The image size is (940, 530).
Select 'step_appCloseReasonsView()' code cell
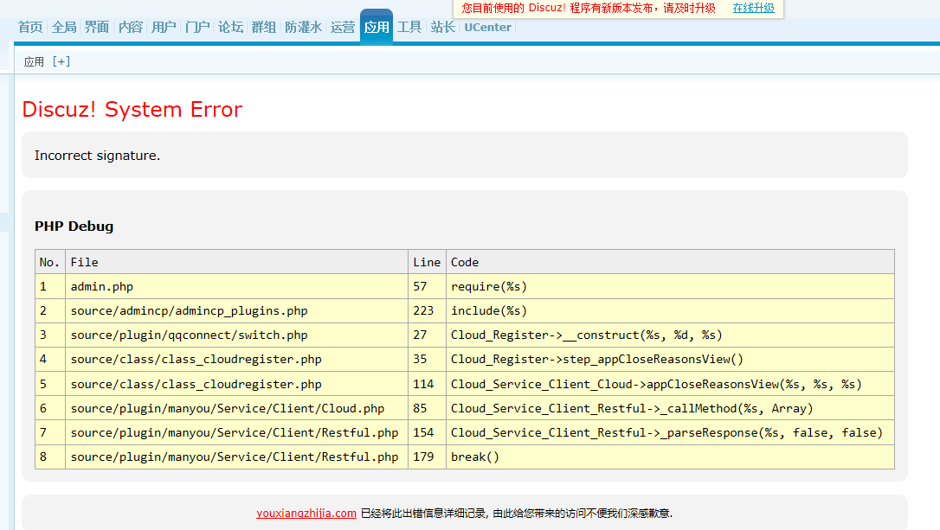pos(670,360)
